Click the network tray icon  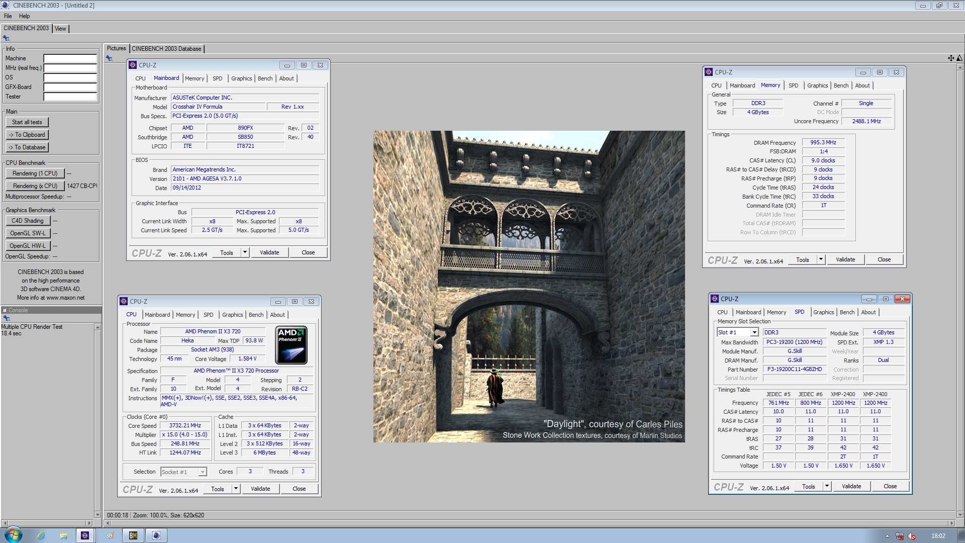coord(900,536)
